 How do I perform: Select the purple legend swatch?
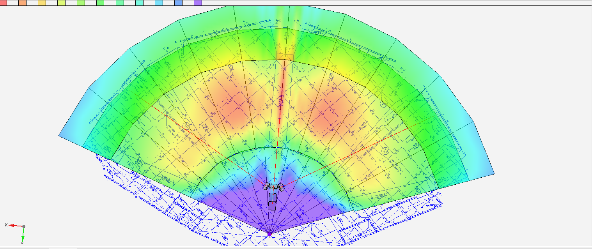click(x=198, y=3)
